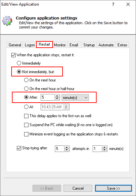Click the help question mark icon
This screenshot has width=136, height=196.
(113, 5)
